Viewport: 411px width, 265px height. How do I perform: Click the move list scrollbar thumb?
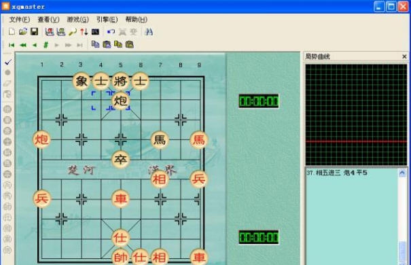coord(402,251)
